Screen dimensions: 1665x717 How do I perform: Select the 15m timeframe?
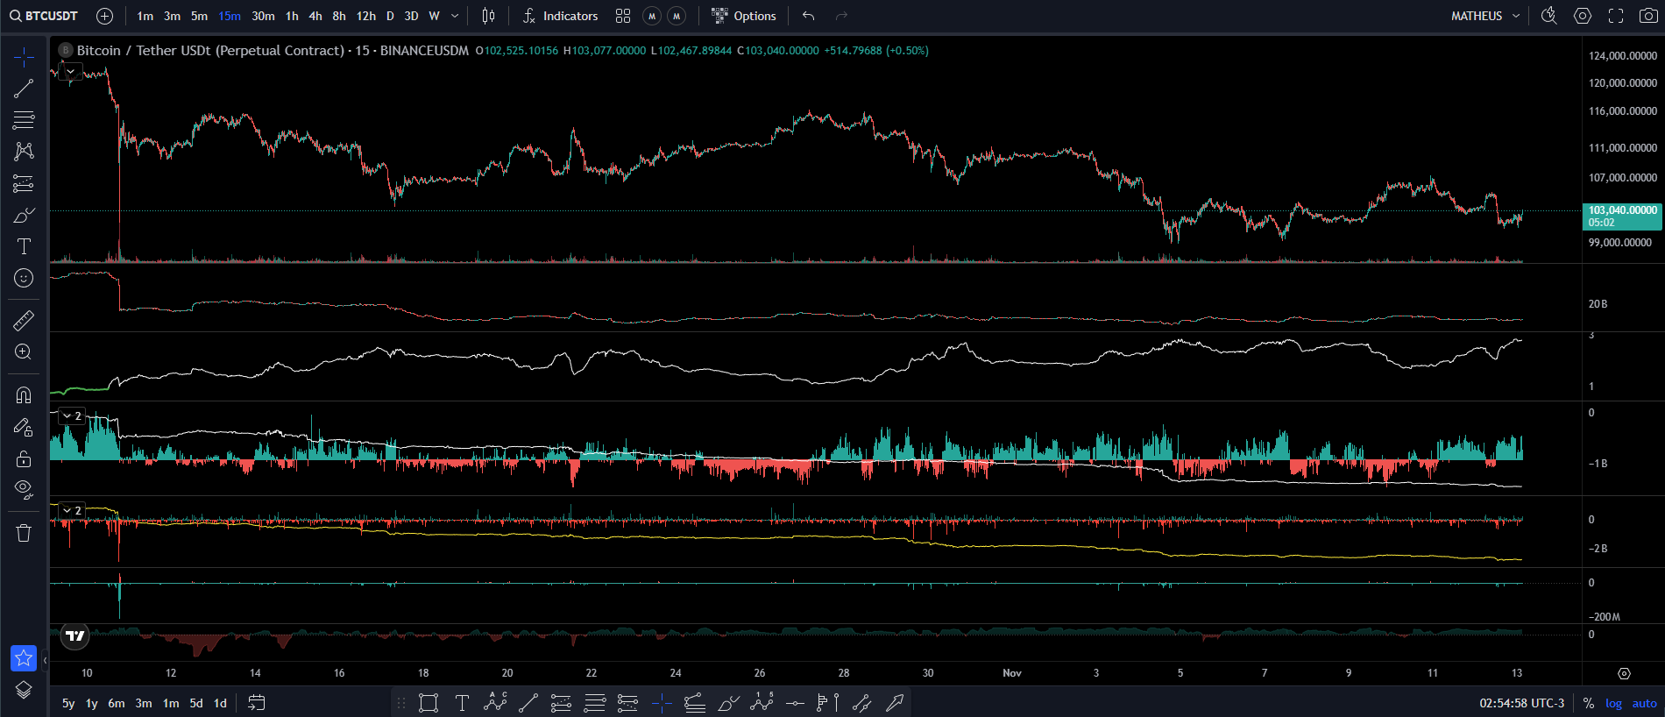click(230, 16)
